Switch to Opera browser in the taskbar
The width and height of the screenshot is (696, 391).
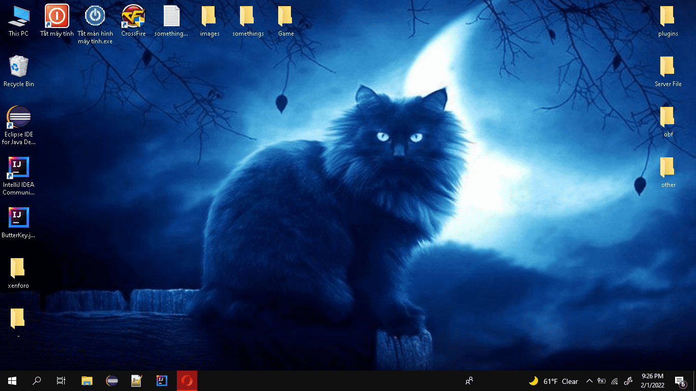pyautogui.click(x=187, y=381)
